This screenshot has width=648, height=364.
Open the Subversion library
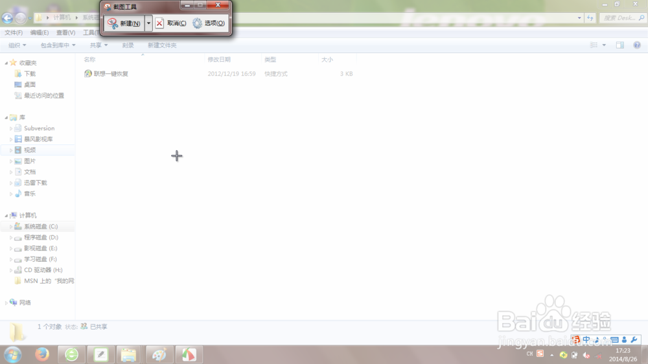pos(39,128)
